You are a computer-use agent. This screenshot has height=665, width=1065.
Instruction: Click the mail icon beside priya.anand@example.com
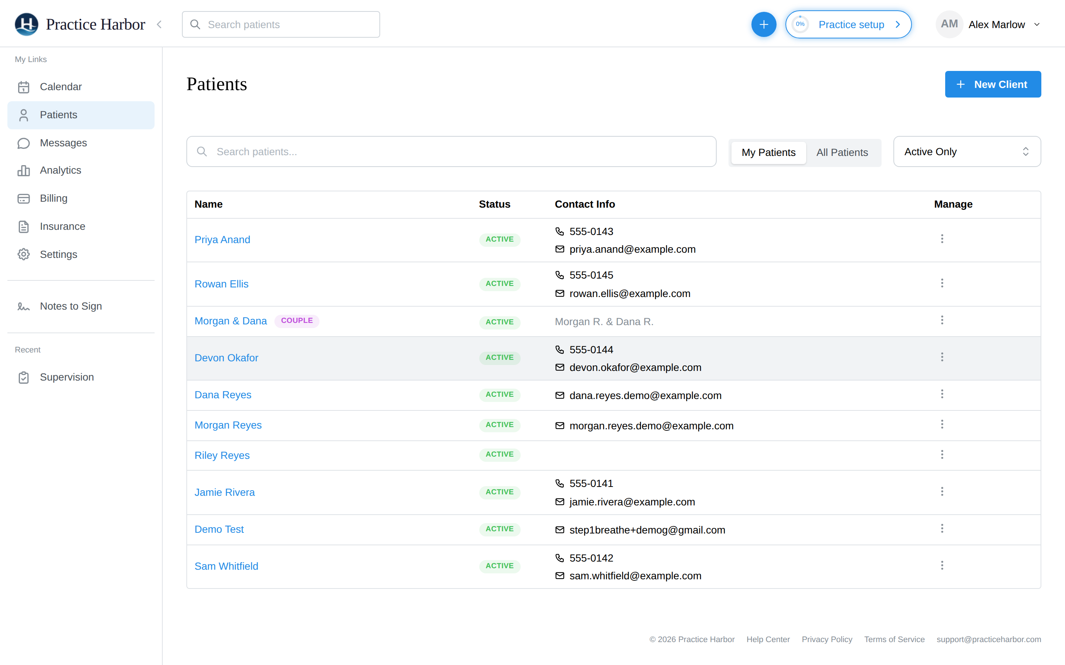pos(559,249)
